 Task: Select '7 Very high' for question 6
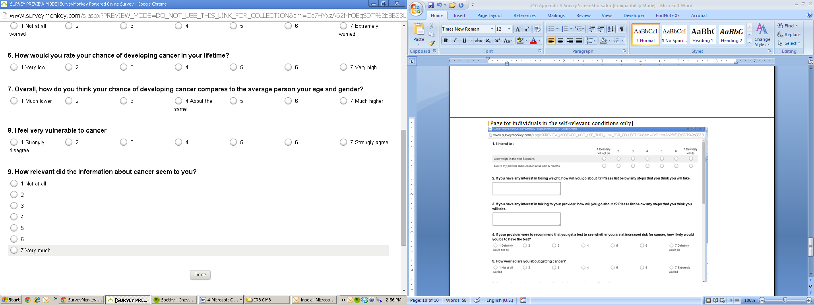click(343, 67)
